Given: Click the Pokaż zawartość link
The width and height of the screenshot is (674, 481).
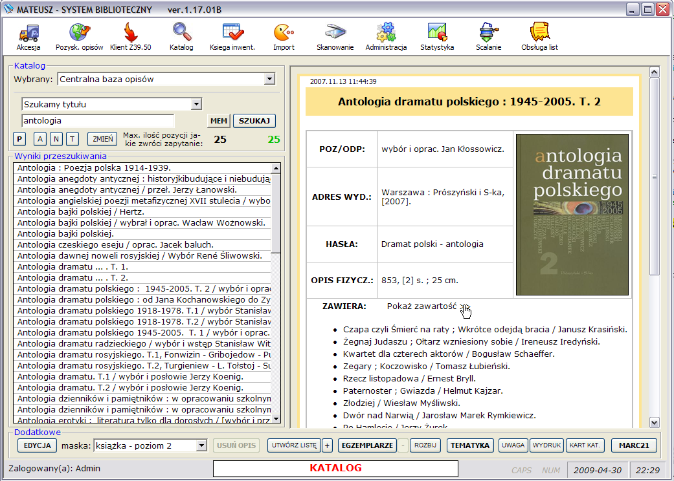Looking at the screenshot, I should click(x=422, y=306).
